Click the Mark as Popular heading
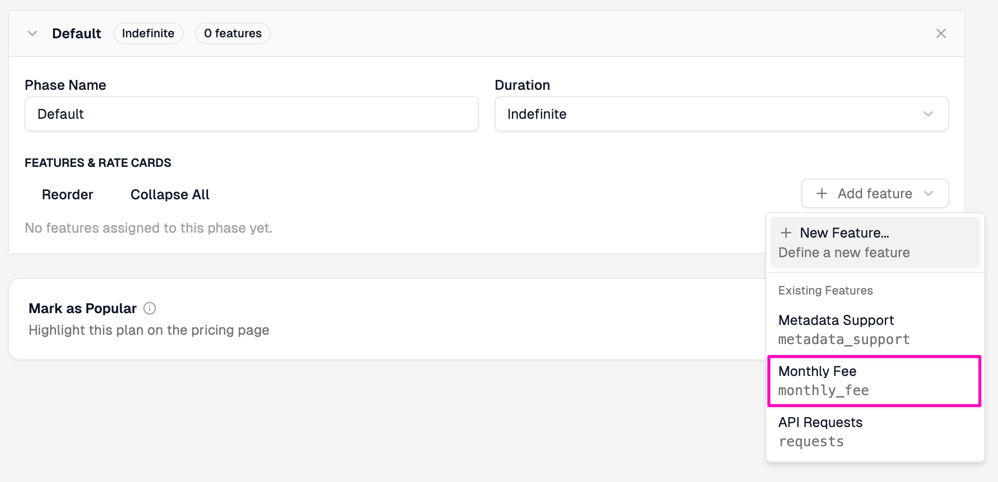Image resolution: width=998 pixels, height=482 pixels. 83,308
